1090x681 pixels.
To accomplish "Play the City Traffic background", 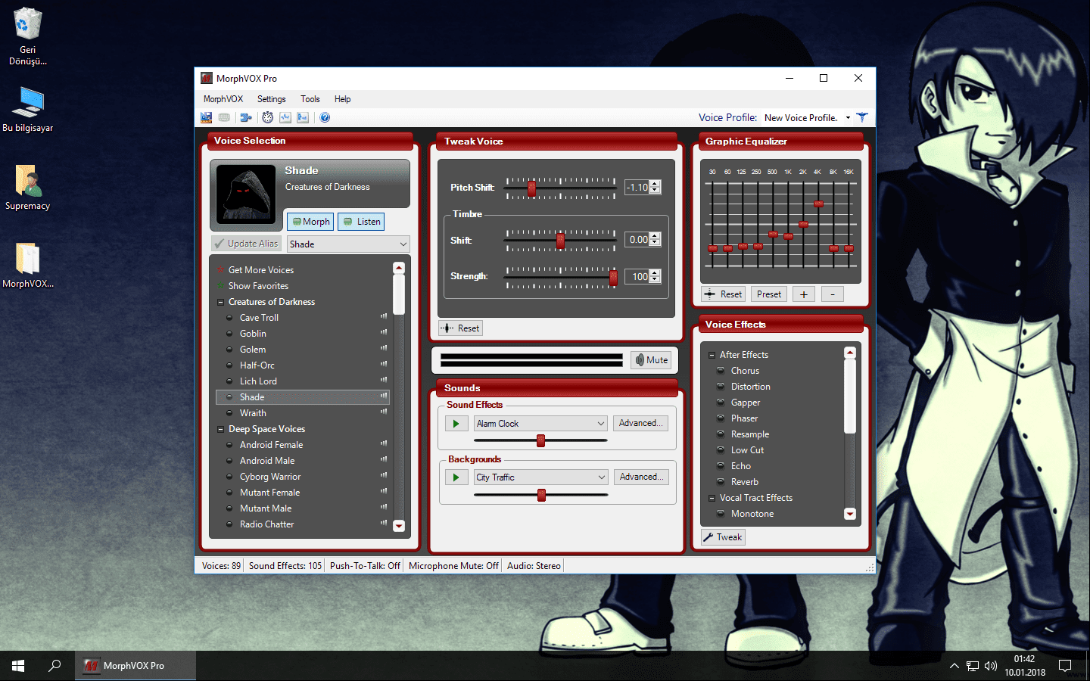I will [x=456, y=477].
